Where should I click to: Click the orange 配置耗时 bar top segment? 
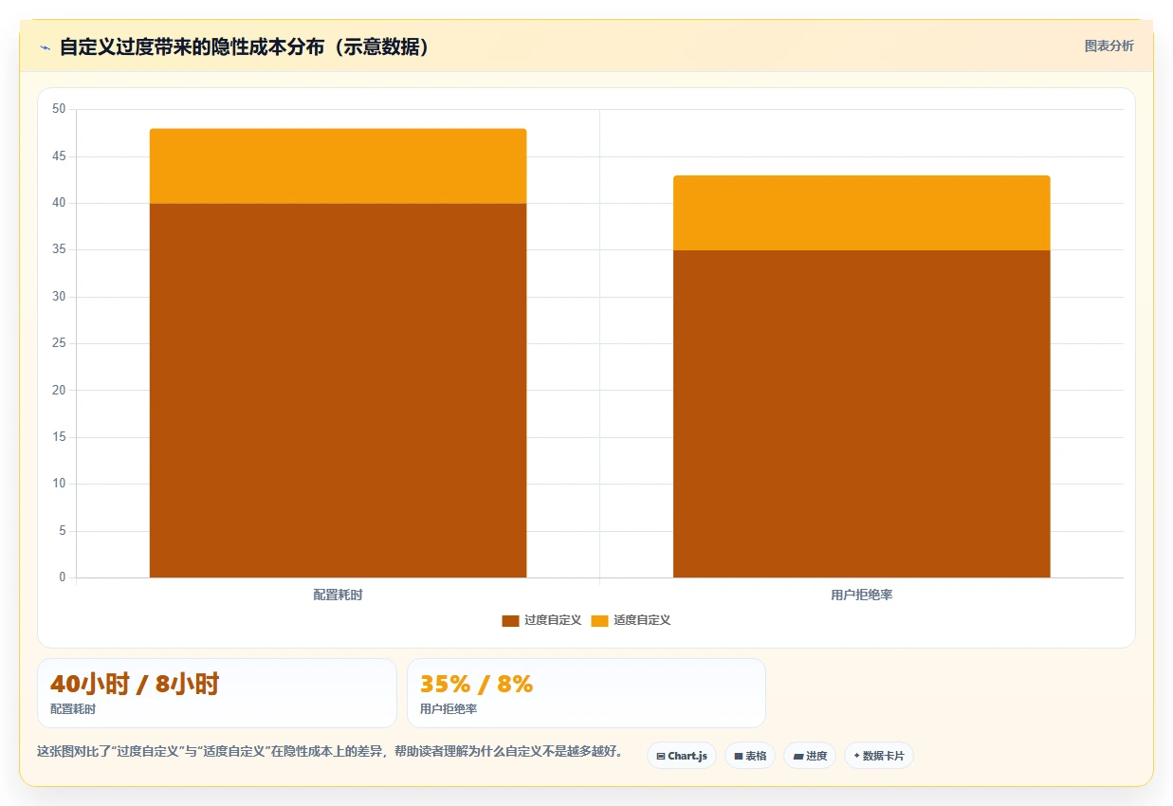point(338,166)
